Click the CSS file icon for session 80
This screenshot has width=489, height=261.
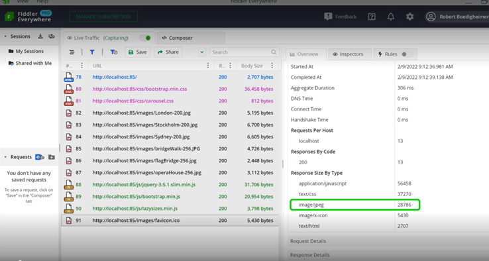click(x=69, y=89)
